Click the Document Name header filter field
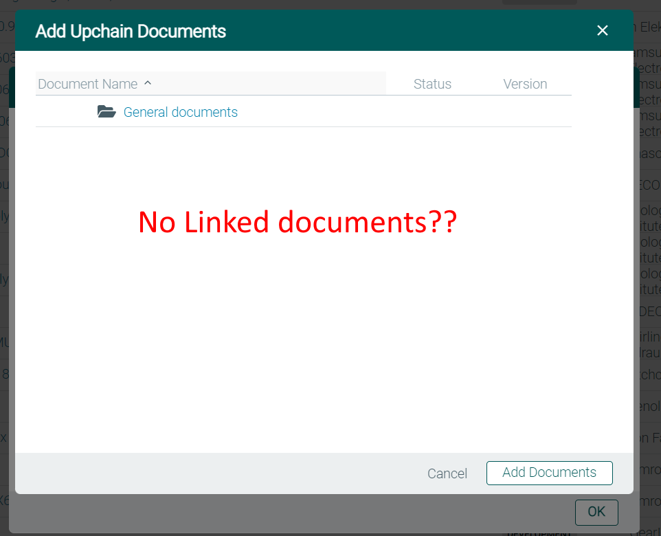The width and height of the screenshot is (661, 536). (x=206, y=83)
